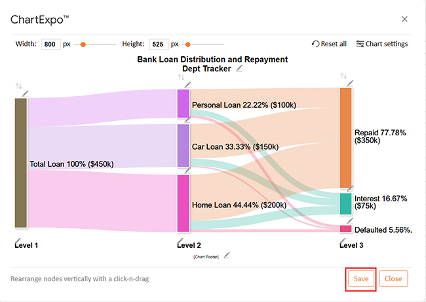
Task: Click the Close button at bottom right
Action: click(x=393, y=278)
